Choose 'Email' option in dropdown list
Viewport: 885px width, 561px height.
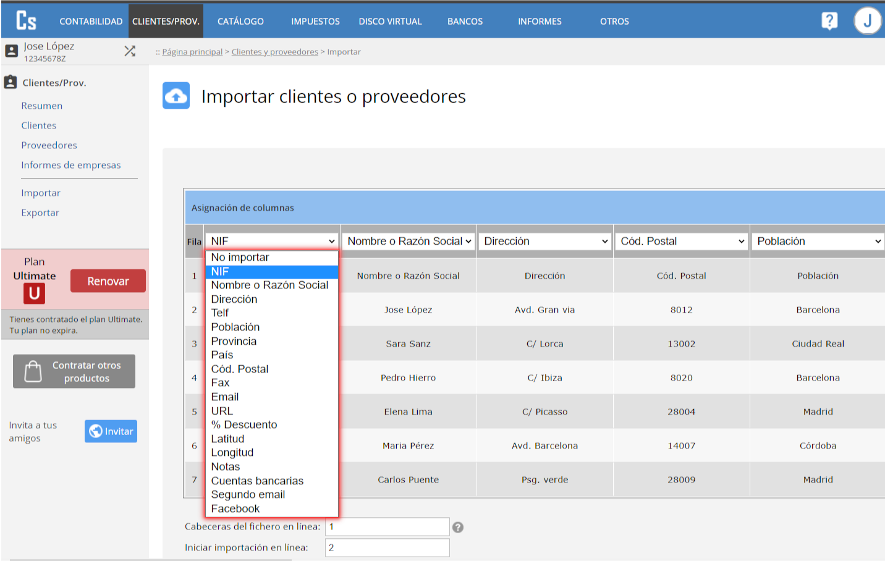(272, 397)
